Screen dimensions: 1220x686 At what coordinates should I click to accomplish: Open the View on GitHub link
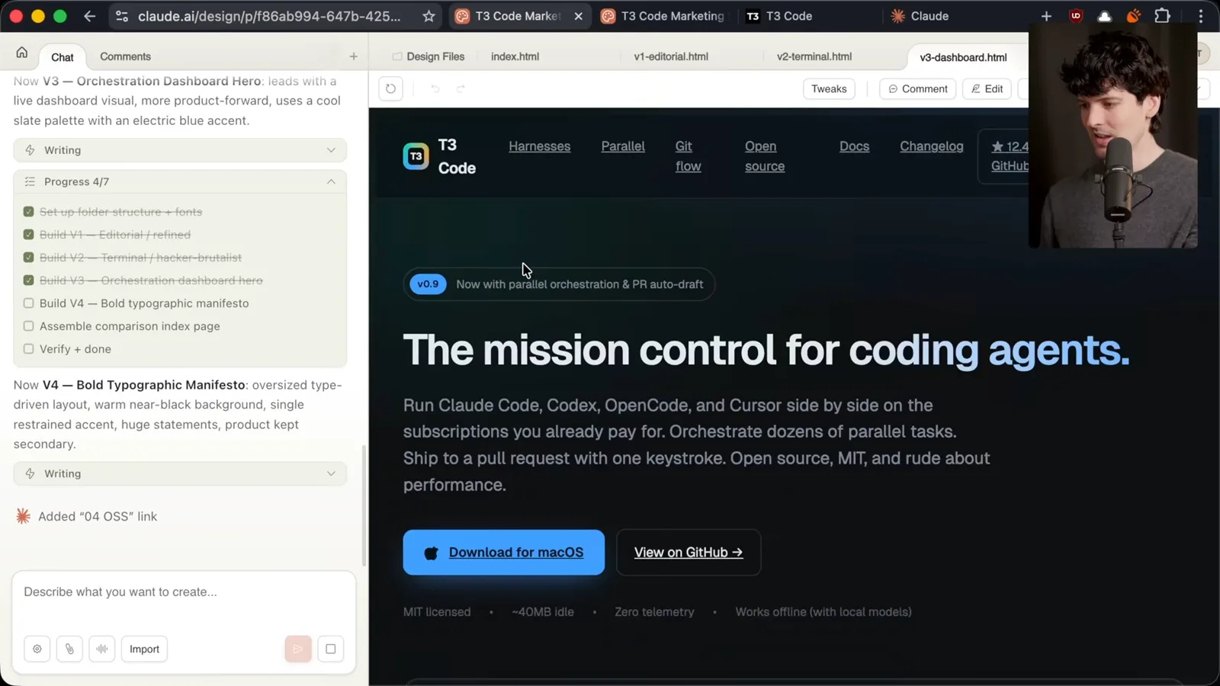689,552
